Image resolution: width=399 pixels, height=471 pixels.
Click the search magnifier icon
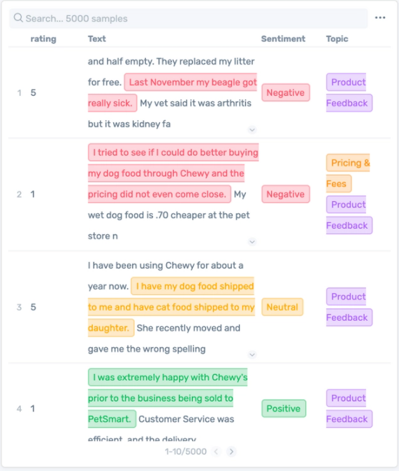[x=18, y=18]
